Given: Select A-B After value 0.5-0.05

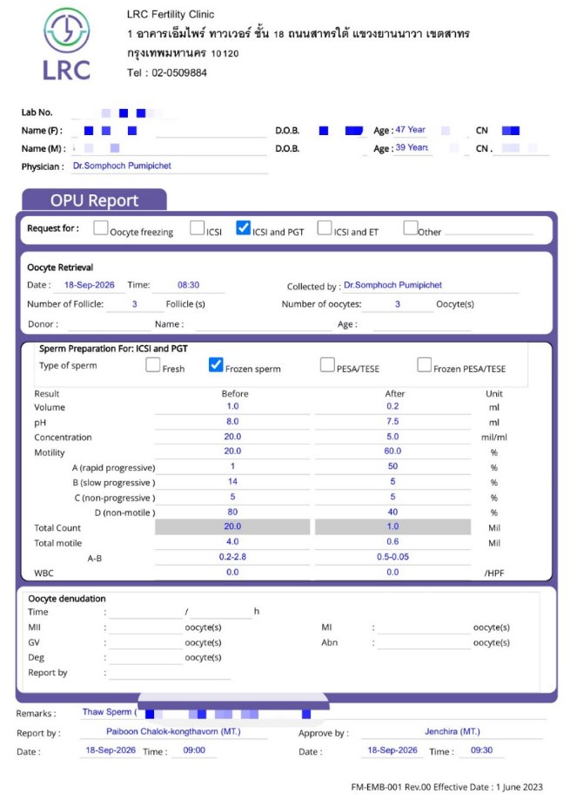Looking at the screenshot, I should [x=392, y=557].
